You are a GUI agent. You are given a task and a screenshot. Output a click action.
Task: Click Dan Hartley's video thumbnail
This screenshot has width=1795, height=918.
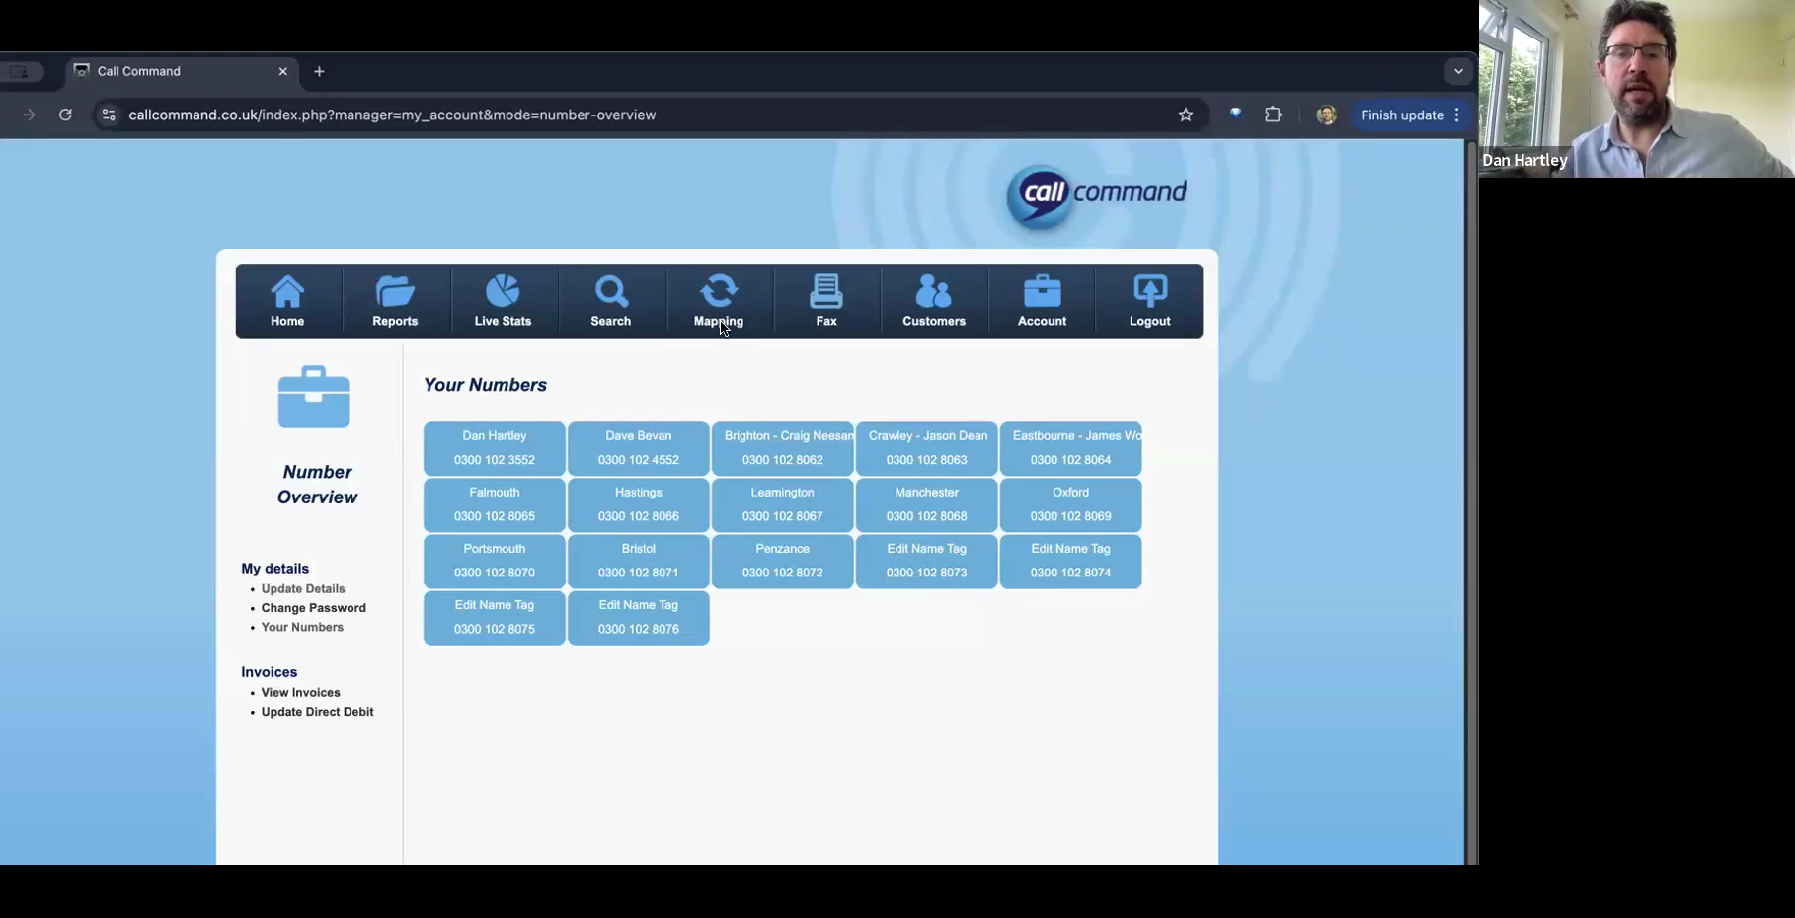1637,89
